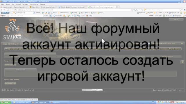This screenshot has width=186, height=104.
Task: Go back with the browser Back arrow
Action: click(x=2, y=10)
